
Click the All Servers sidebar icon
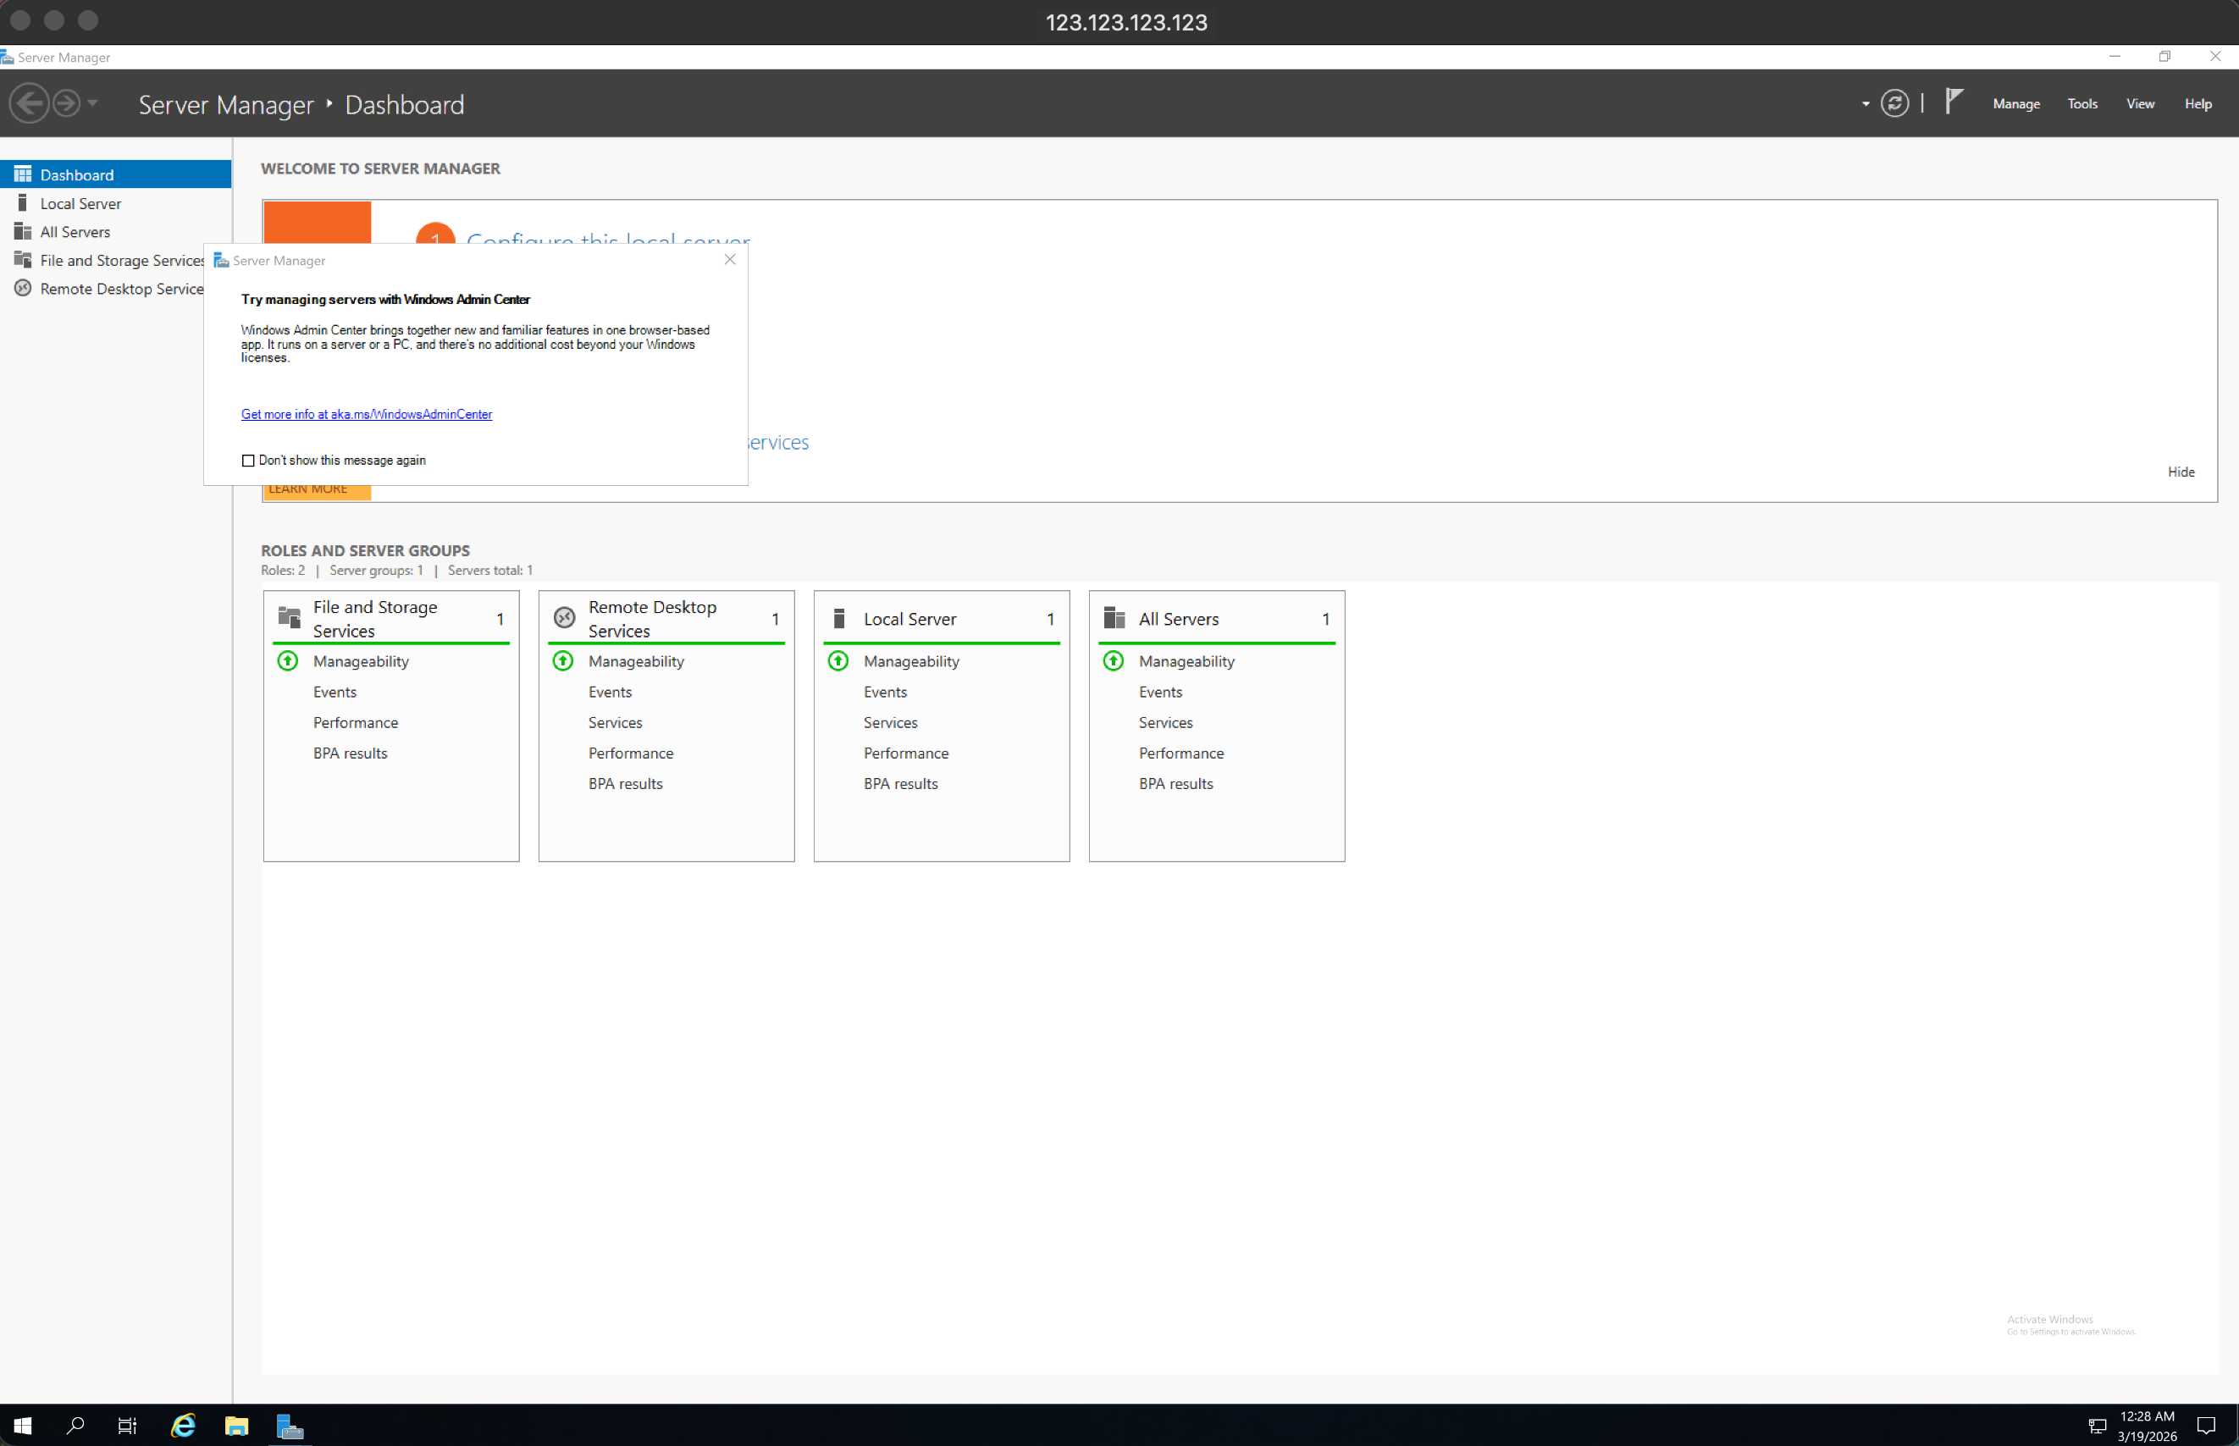(23, 231)
